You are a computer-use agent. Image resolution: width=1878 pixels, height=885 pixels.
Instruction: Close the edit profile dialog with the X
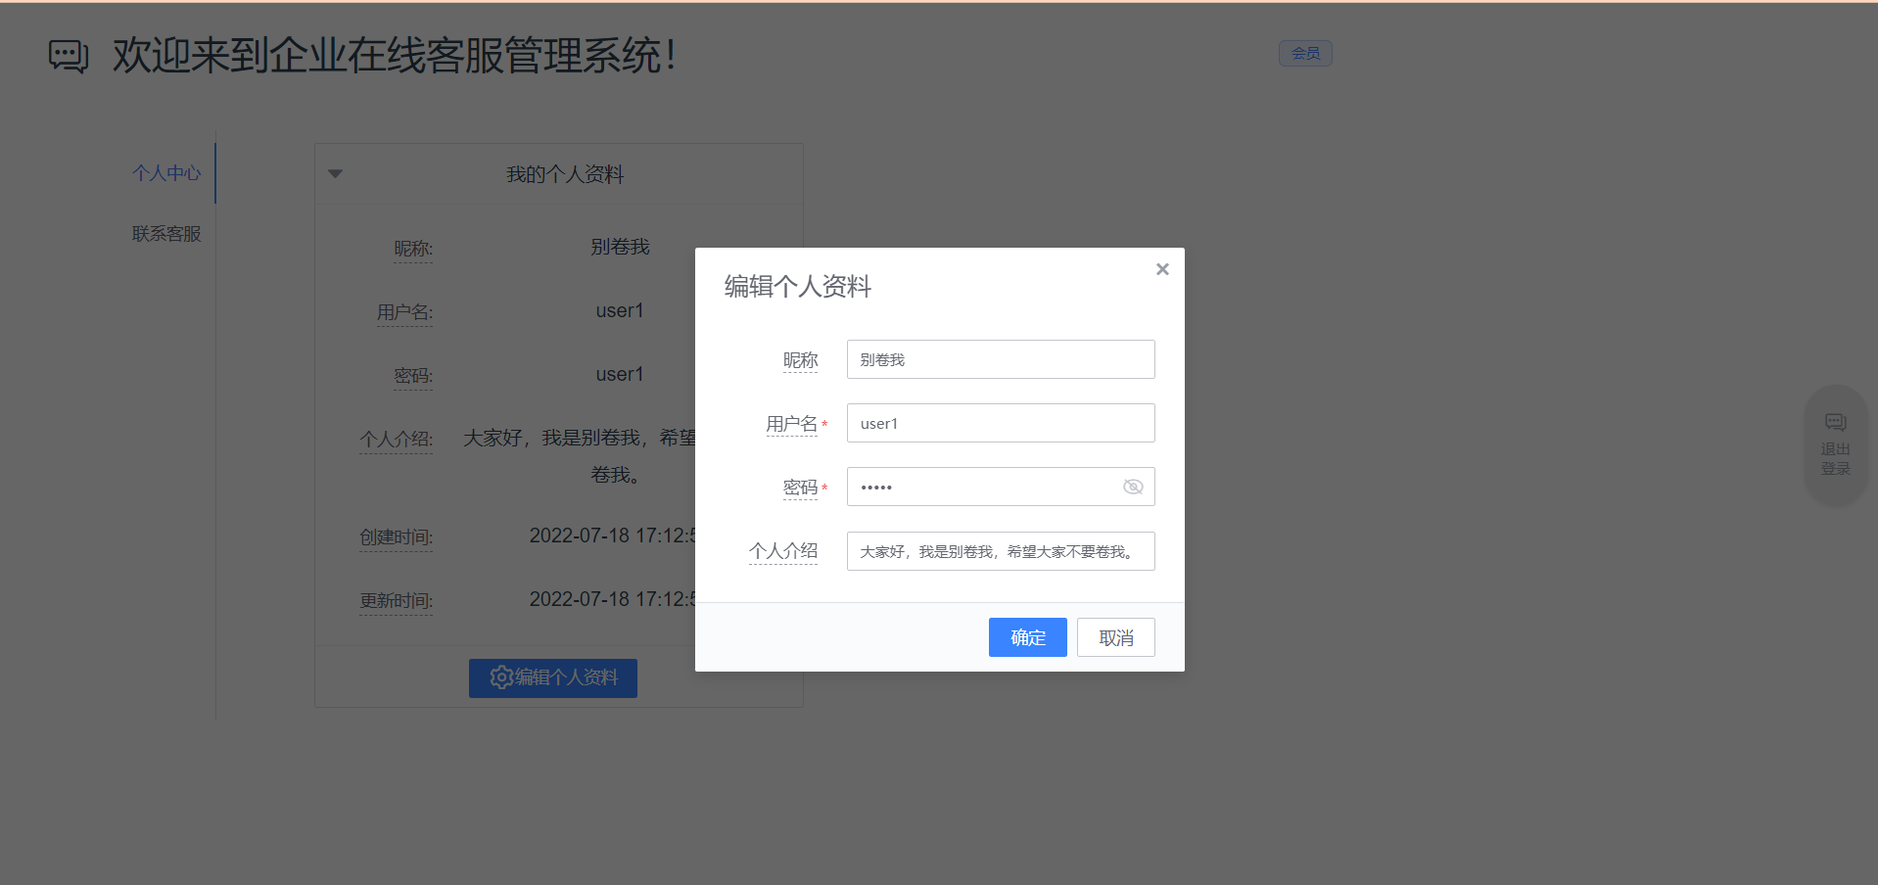click(1162, 269)
